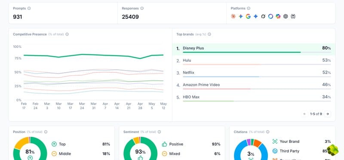
Task: Click the ChatGPT knot platform icon
Action: 286,16
